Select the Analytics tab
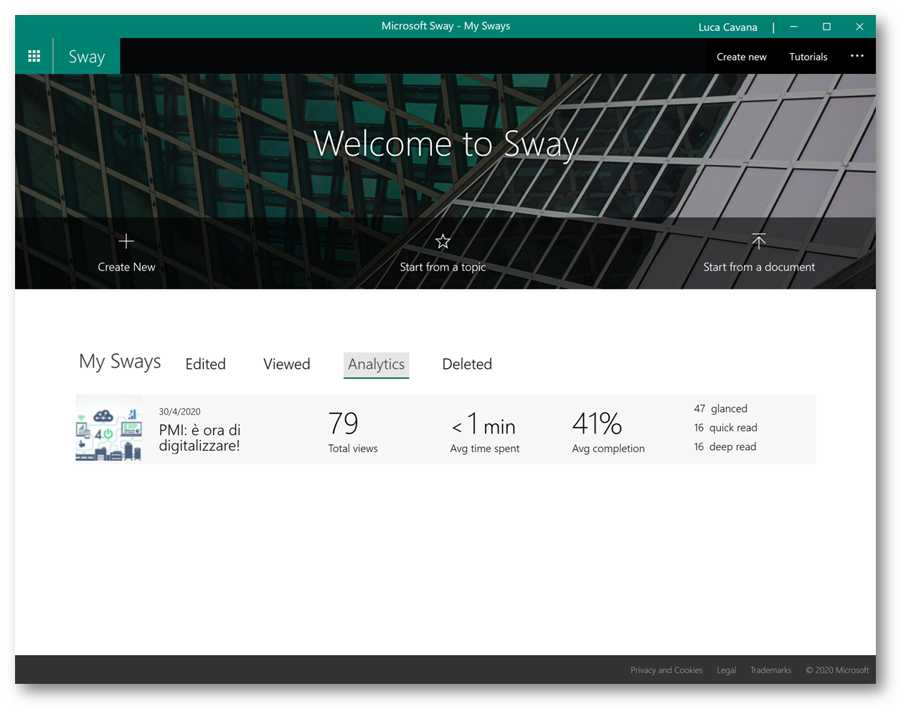Screen dimensions: 906x714 (x=376, y=365)
